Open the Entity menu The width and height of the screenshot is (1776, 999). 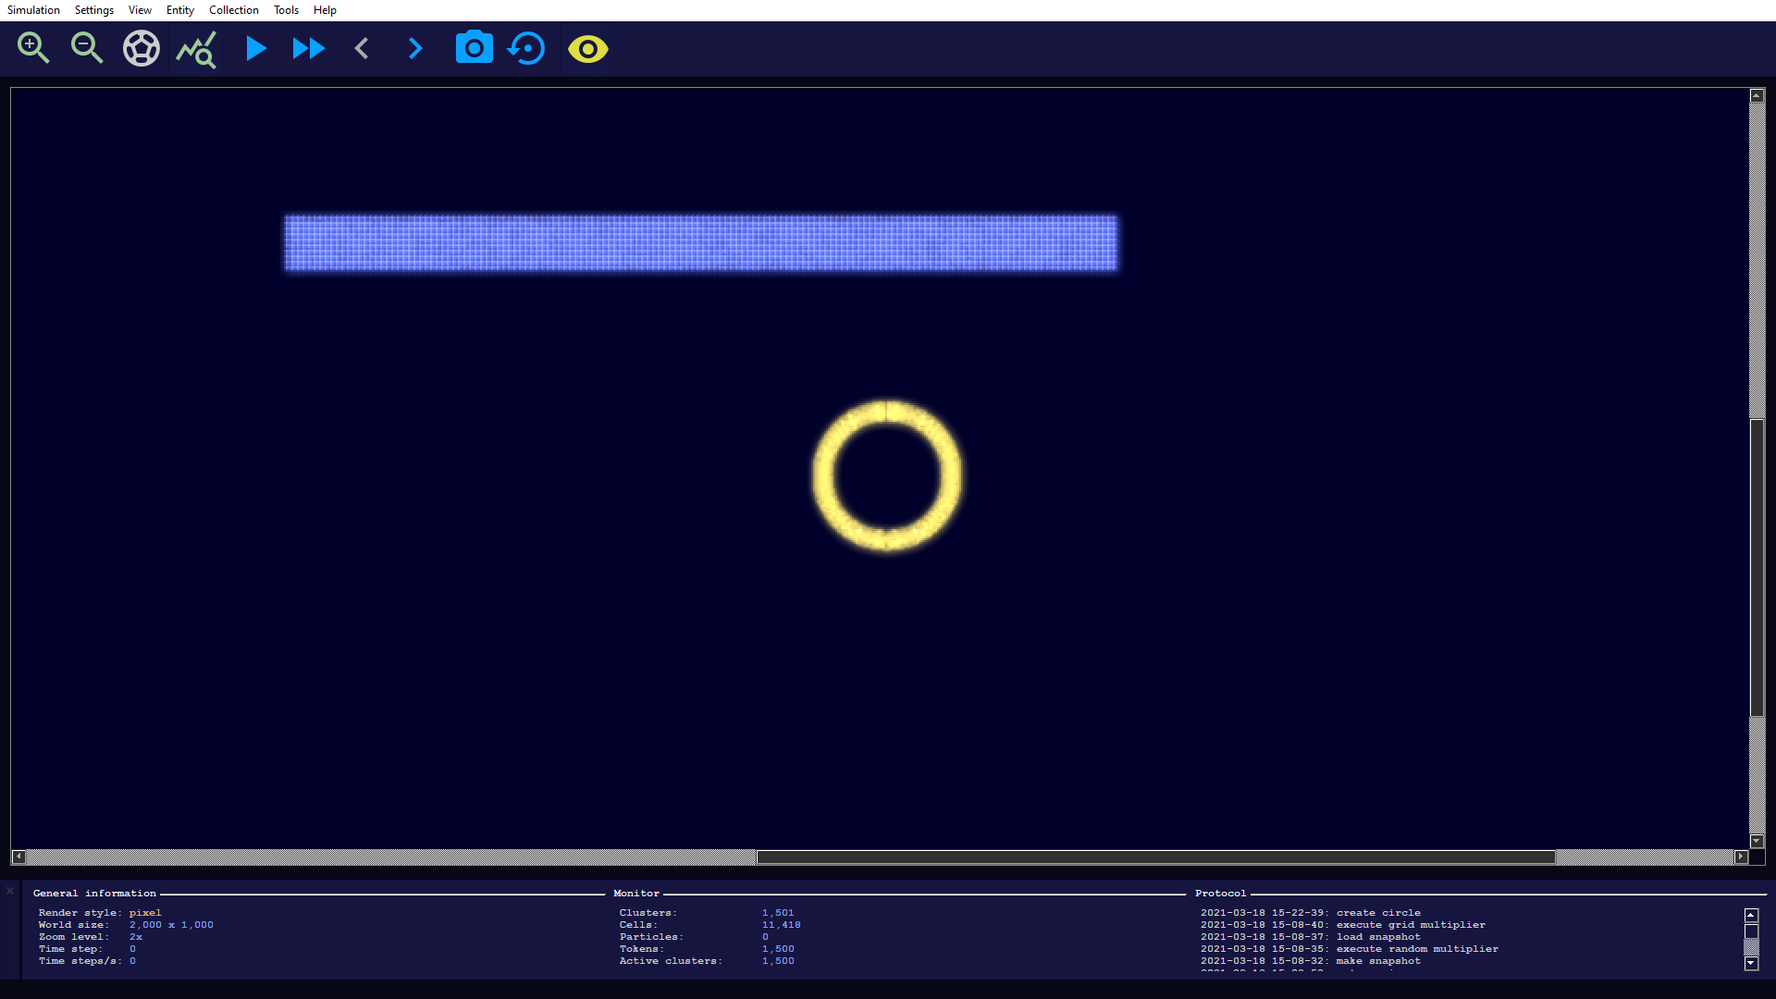pos(179,10)
